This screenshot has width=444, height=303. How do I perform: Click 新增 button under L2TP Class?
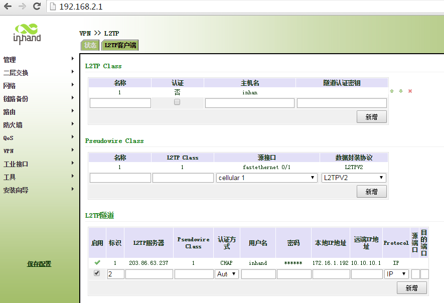coord(371,117)
